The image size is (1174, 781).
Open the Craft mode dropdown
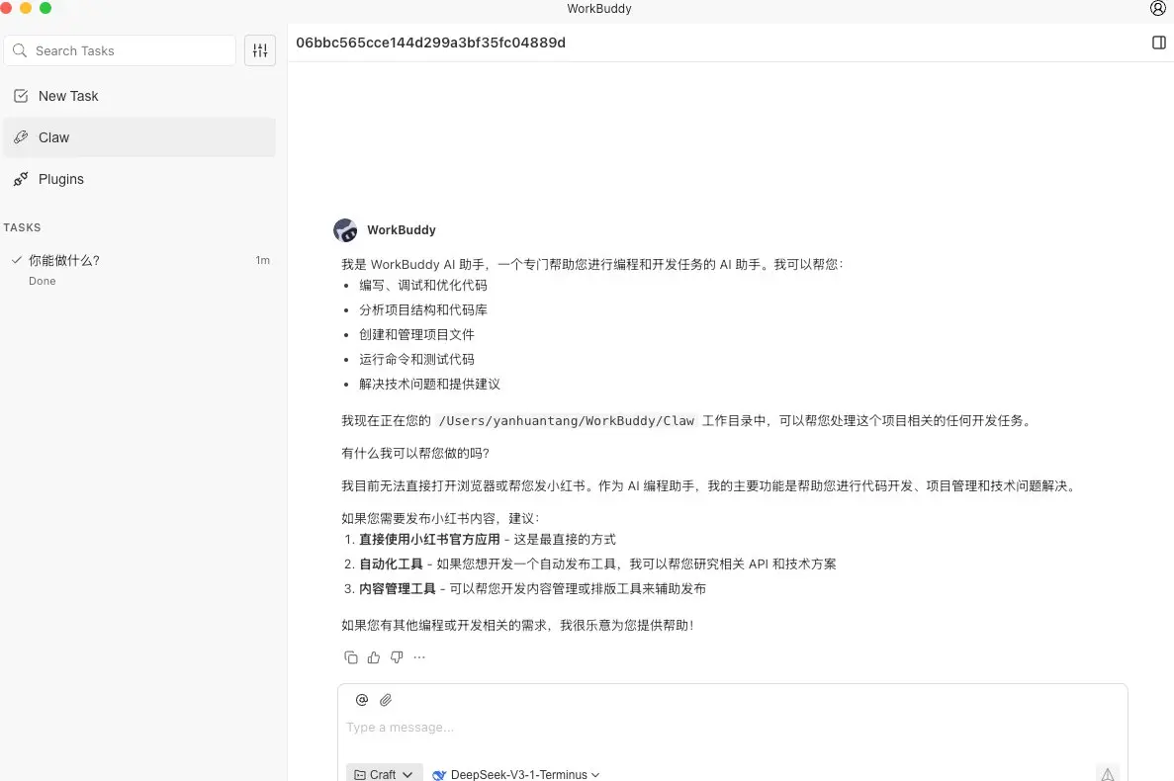click(384, 773)
